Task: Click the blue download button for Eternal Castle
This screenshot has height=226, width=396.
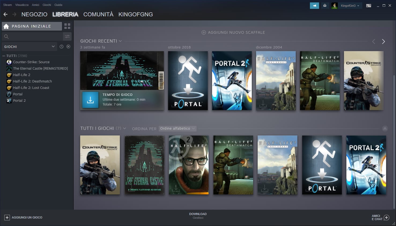Action: click(90, 100)
